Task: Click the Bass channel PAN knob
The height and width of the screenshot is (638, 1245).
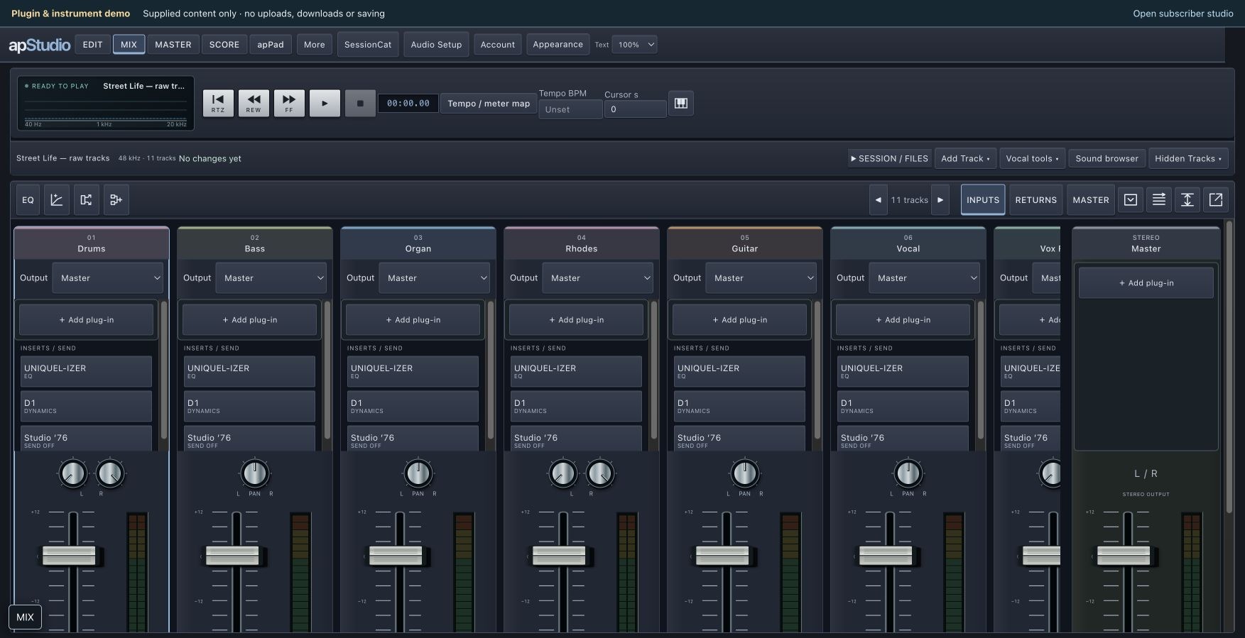Action: coord(254,473)
